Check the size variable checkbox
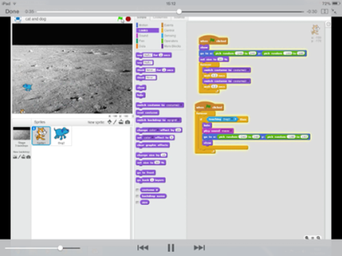The width and height of the screenshot is (342, 256). tap(137, 202)
